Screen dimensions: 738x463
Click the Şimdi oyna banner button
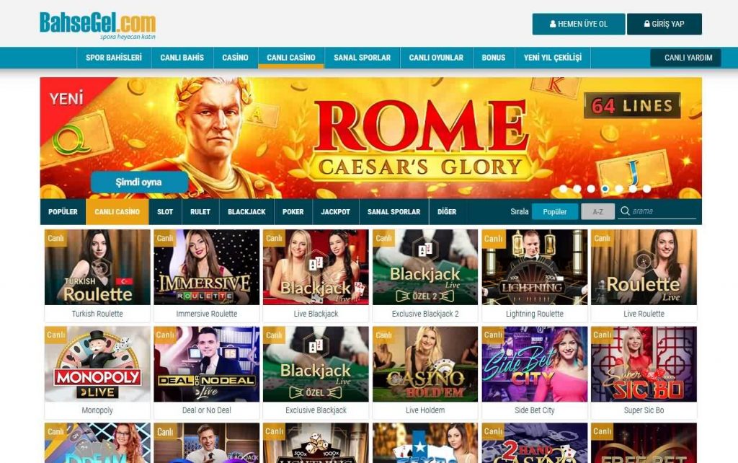pyautogui.click(x=139, y=182)
